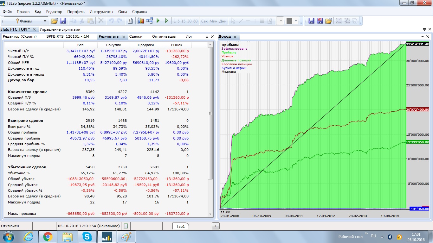Go to the Управление скриптами tab
433x243 pixels.
pyautogui.click(x=58, y=29)
